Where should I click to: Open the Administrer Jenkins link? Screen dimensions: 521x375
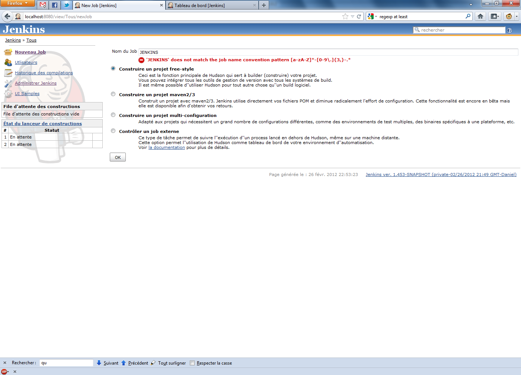[x=36, y=83]
